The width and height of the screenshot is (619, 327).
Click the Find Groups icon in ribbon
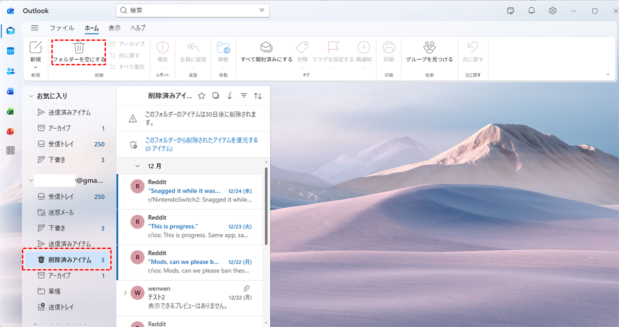click(429, 48)
